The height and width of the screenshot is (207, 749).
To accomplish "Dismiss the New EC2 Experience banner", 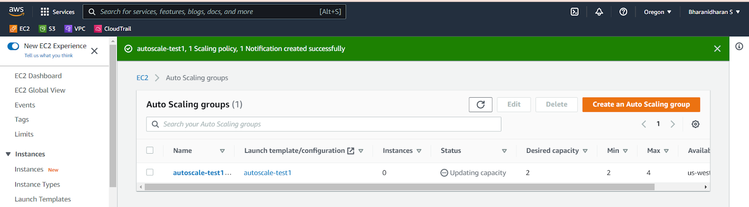I will click(x=94, y=51).
